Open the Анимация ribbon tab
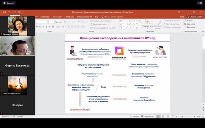 [x=57, y=17]
